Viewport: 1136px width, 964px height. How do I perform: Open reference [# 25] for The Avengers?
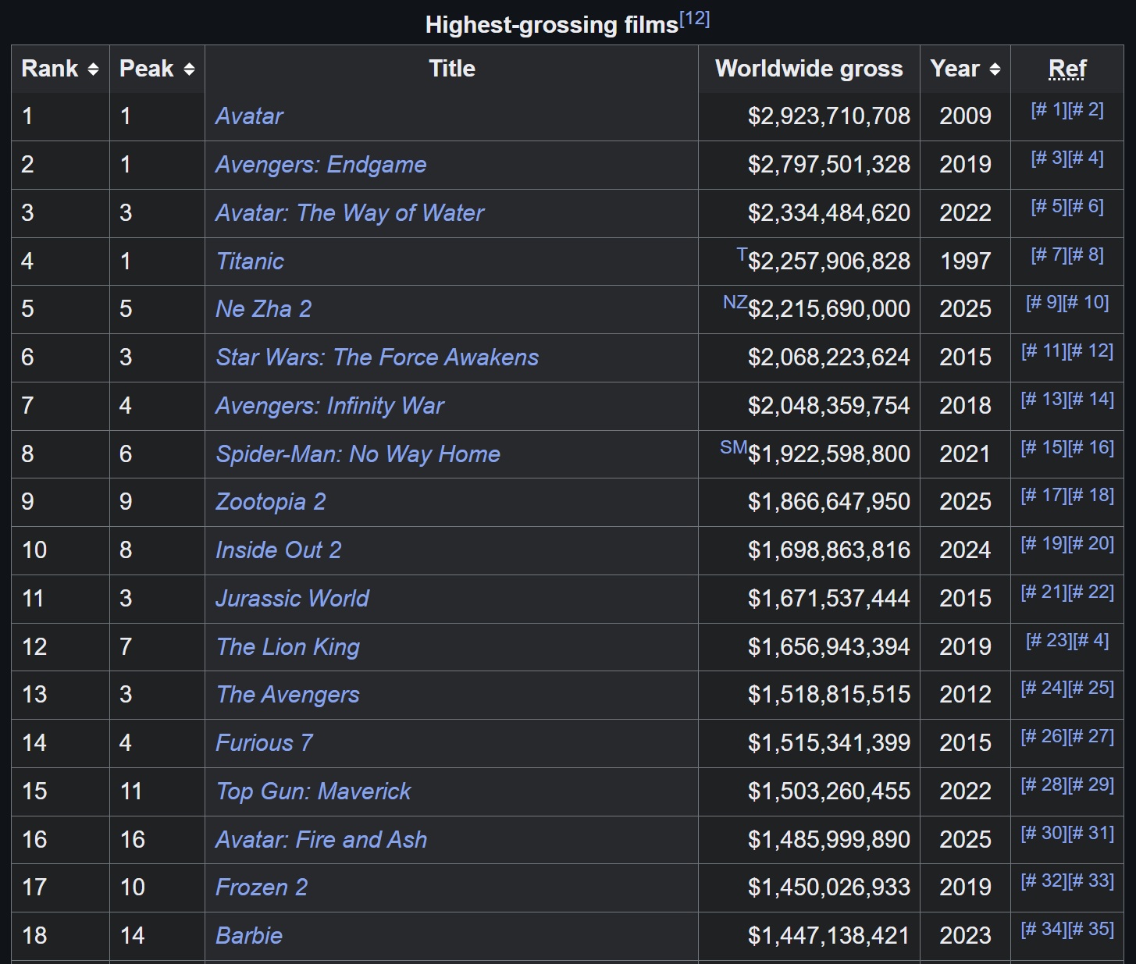1091,688
